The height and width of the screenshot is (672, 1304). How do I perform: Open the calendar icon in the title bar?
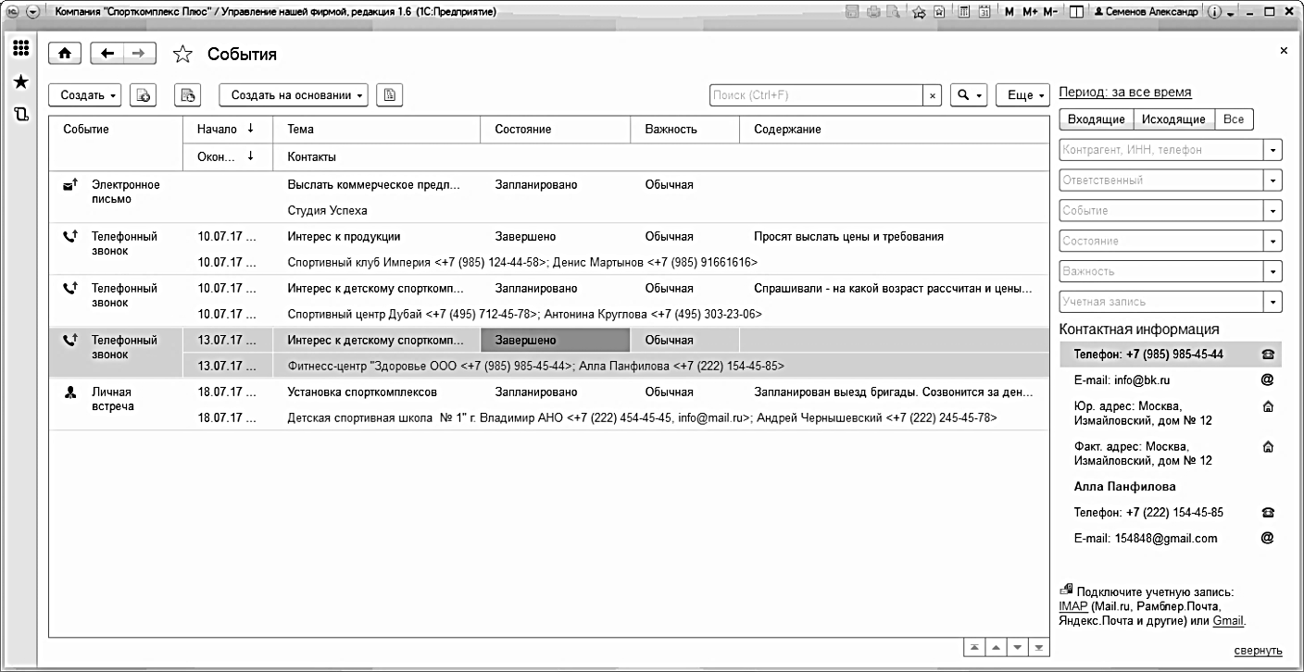pos(984,12)
